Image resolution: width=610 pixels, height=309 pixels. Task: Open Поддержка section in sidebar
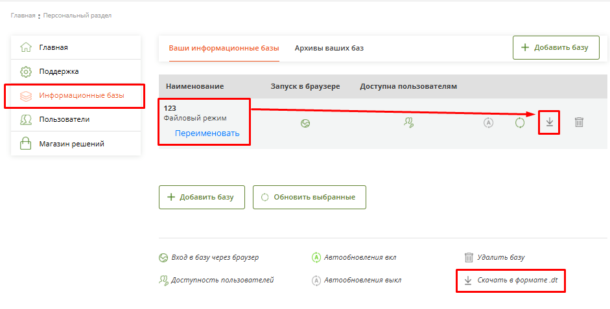[x=58, y=71]
